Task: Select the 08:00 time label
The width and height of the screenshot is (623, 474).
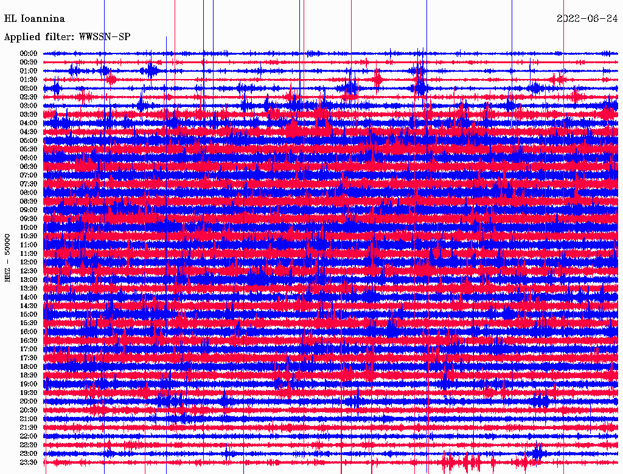Action: tap(28, 193)
